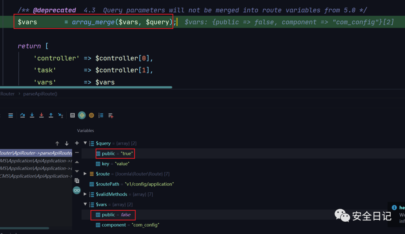The width and height of the screenshot is (405, 234).
Task: Click the Add to Watches icon
Action: tap(111, 115)
